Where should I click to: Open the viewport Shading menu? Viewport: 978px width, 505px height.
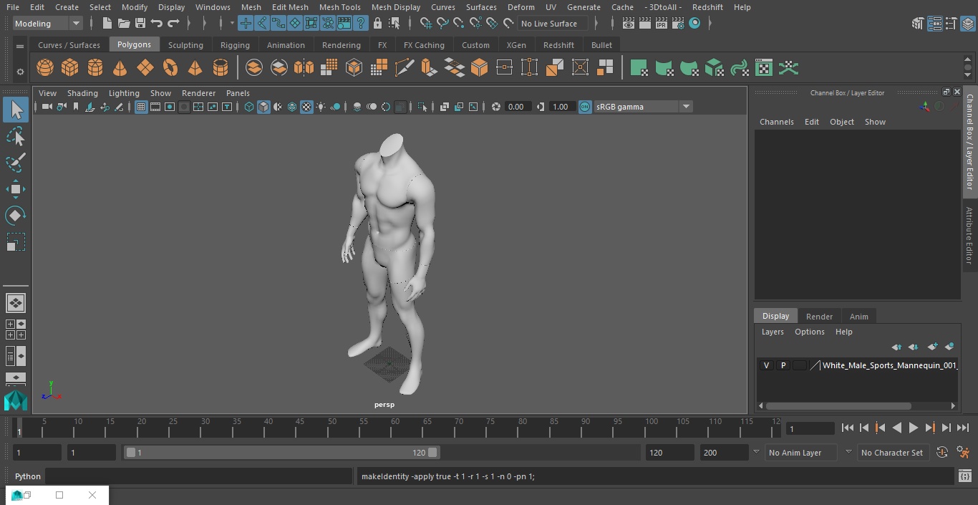coord(82,93)
